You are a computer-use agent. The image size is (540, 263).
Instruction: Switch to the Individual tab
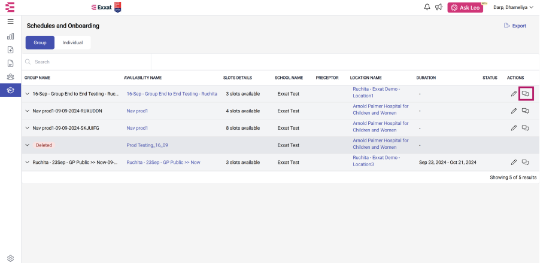coord(72,42)
